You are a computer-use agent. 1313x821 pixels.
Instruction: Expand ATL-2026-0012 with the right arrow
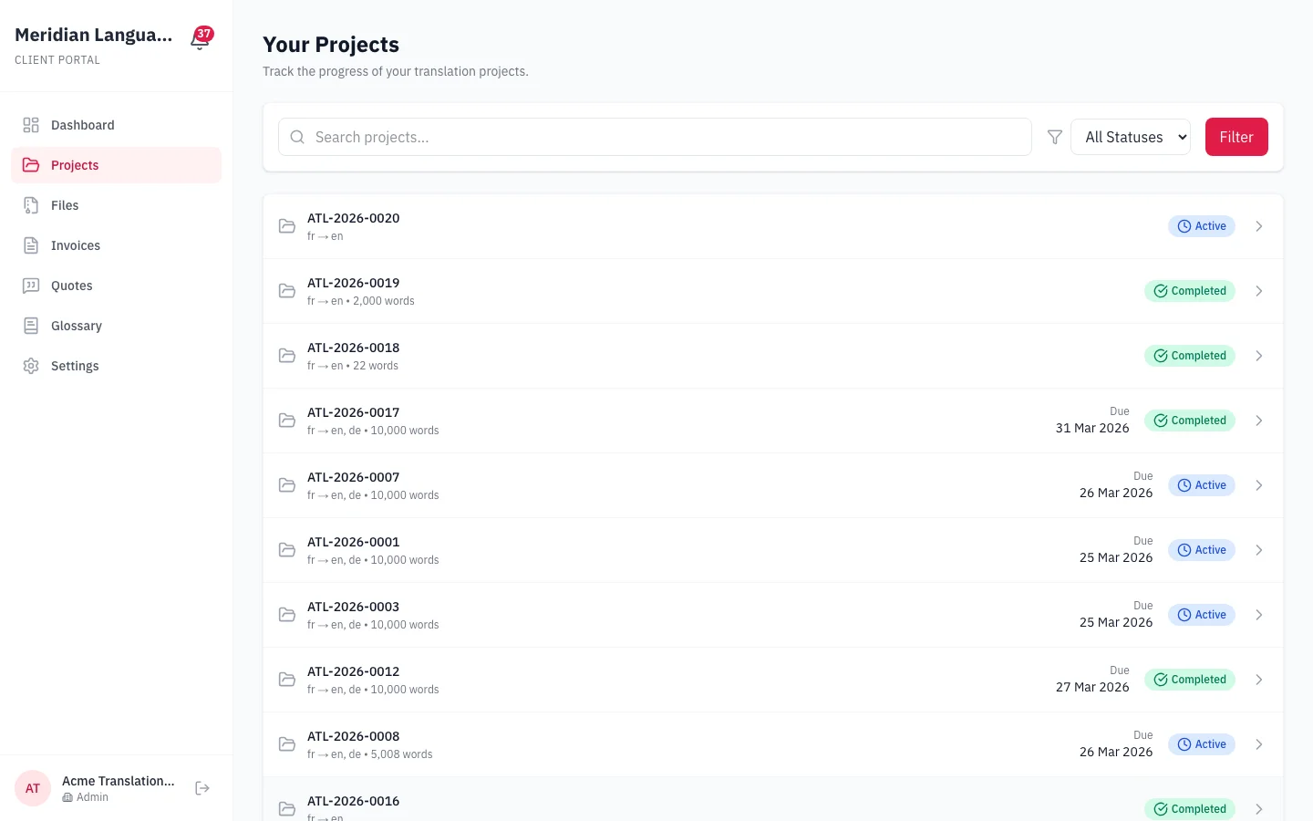click(1259, 679)
